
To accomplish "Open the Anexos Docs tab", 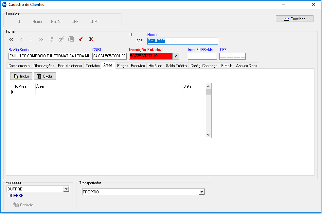I will pos(246,66).
